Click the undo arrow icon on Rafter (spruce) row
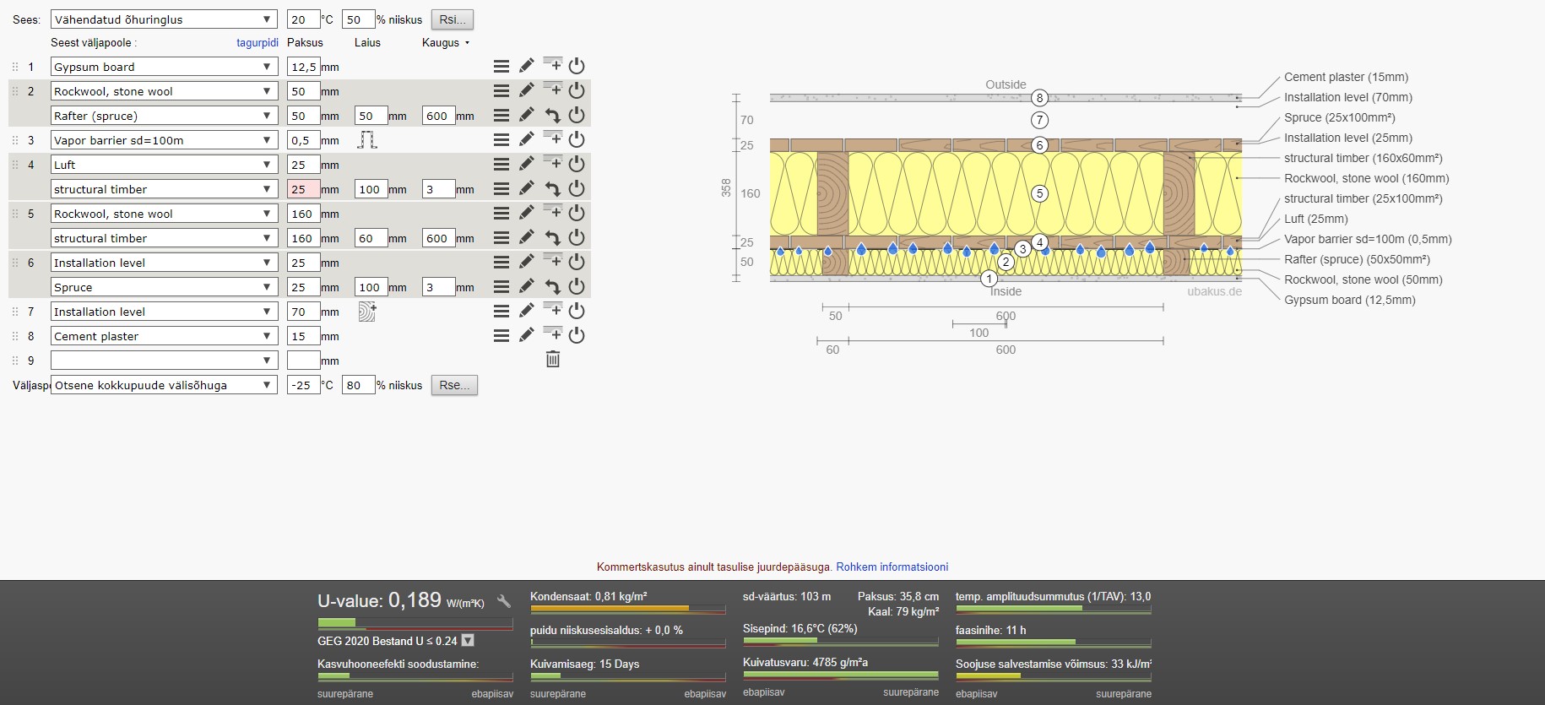 552,116
